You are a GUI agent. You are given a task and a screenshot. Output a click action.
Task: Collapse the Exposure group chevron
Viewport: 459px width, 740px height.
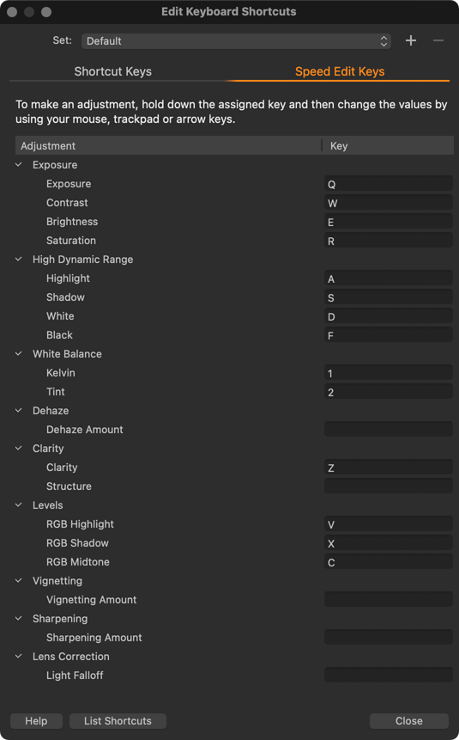click(x=19, y=165)
